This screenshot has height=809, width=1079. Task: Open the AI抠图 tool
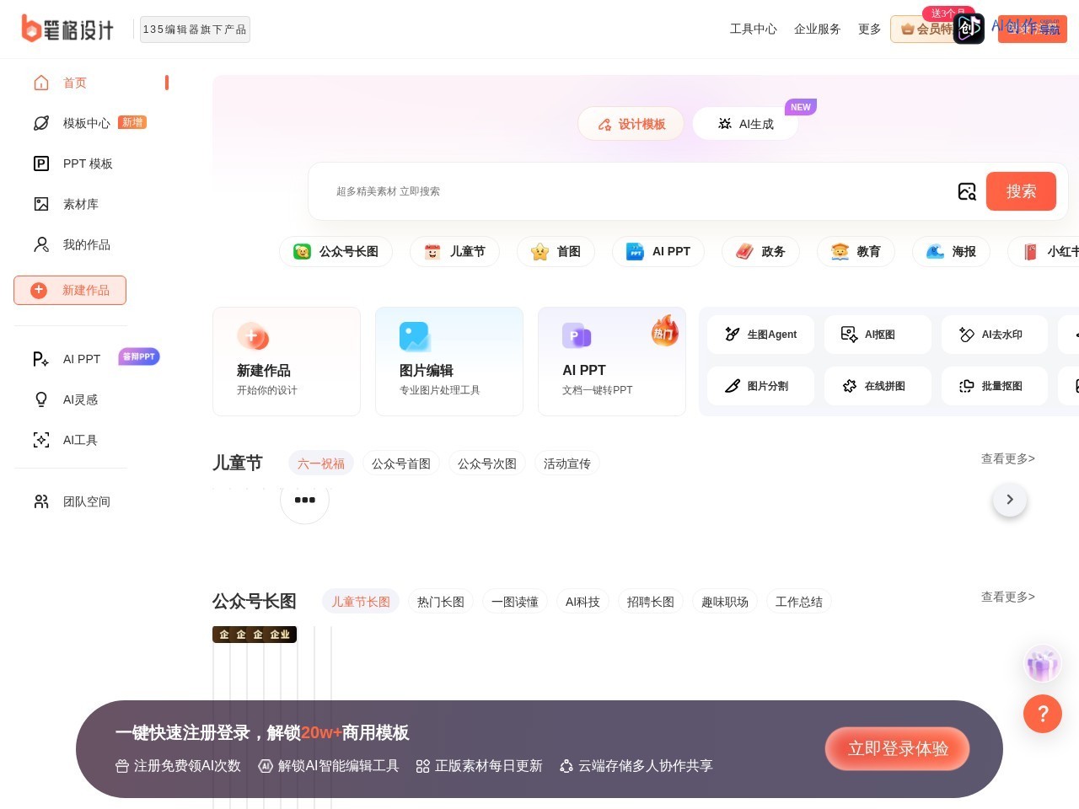[878, 335]
